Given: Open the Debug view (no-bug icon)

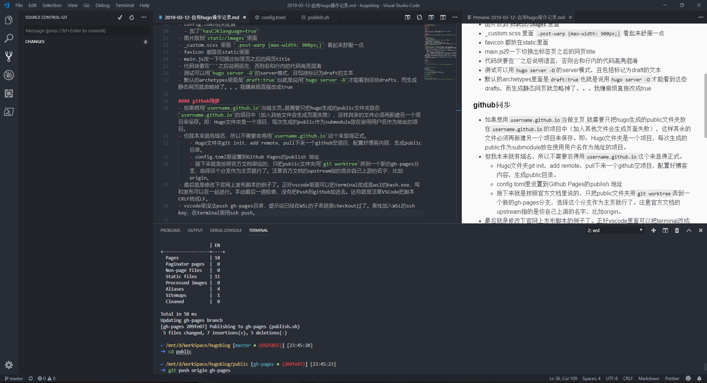Looking at the screenshot, I should pyautogui.click(x=9, y=75).
